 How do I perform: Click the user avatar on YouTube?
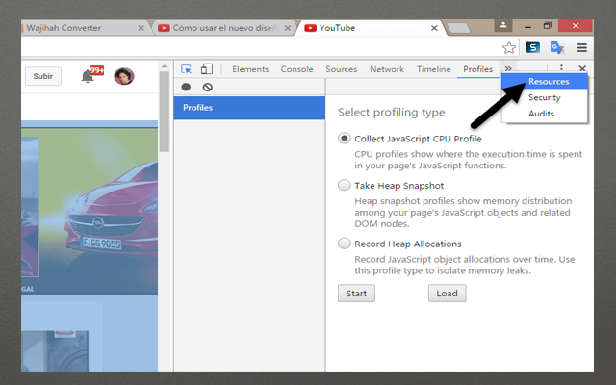click(x=123, y=76)
